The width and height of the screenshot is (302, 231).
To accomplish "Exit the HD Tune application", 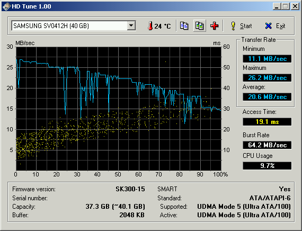I will click(x=275, y=26).
